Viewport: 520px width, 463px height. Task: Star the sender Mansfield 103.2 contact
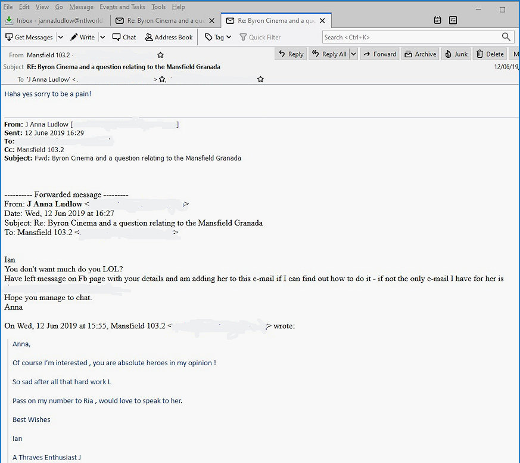(160, 55)
